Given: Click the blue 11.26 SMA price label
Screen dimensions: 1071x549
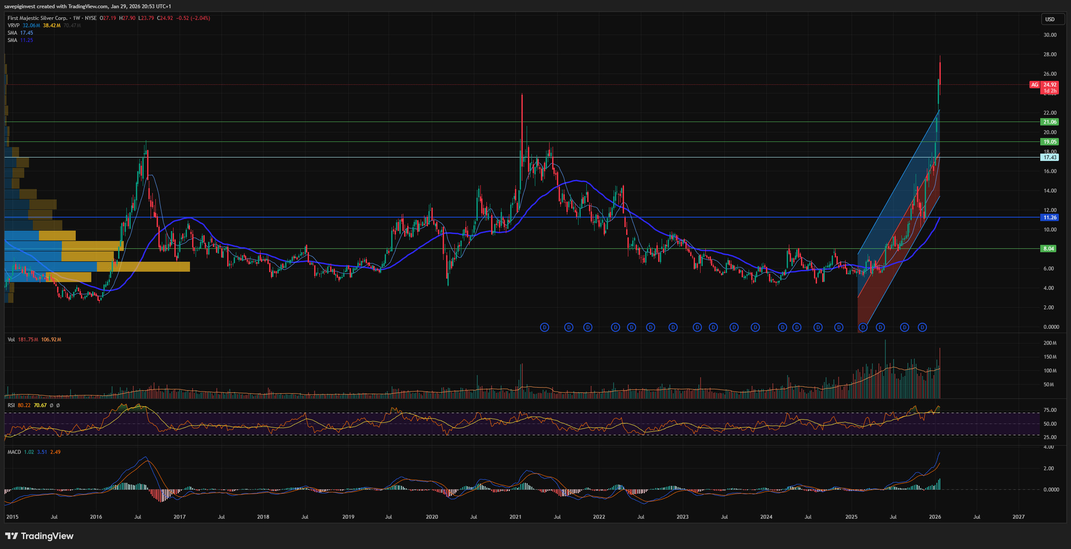Looking at the screenshot, I should coord(1049,218).
